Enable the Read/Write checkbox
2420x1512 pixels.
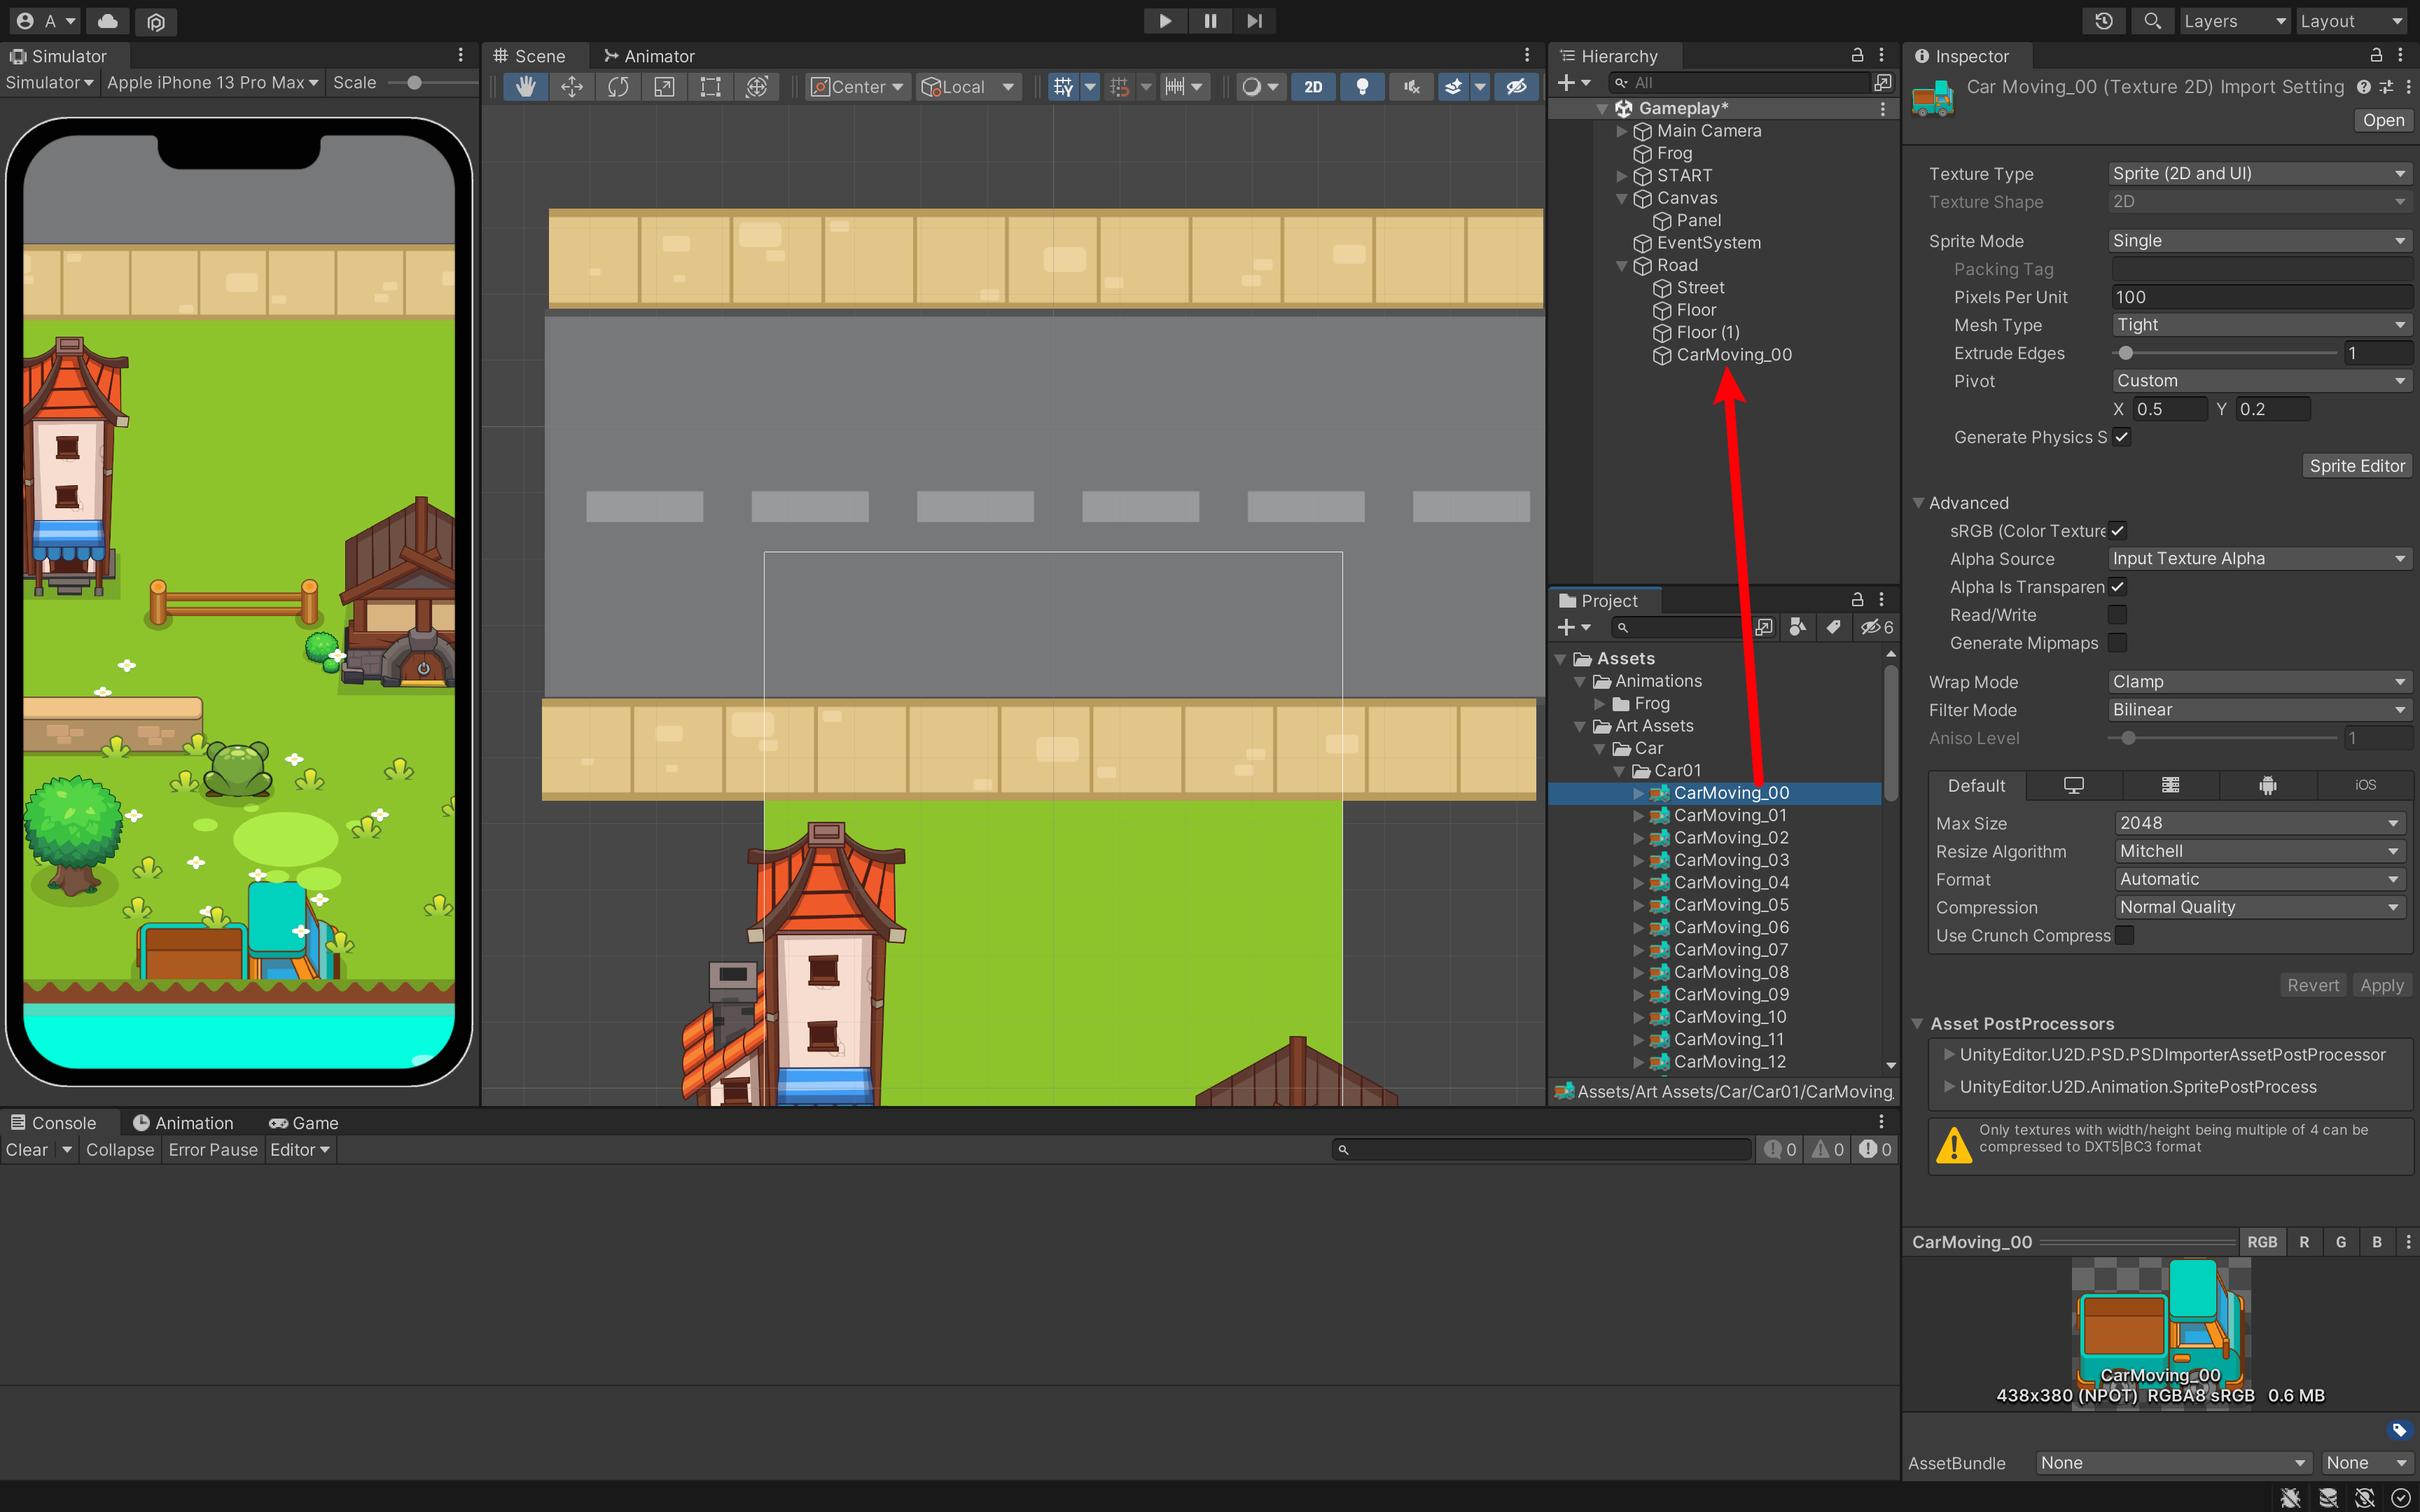point(2117,615)
